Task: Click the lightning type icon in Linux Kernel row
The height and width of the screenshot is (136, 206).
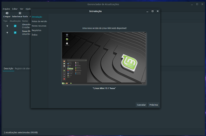Action: point(7,26)
